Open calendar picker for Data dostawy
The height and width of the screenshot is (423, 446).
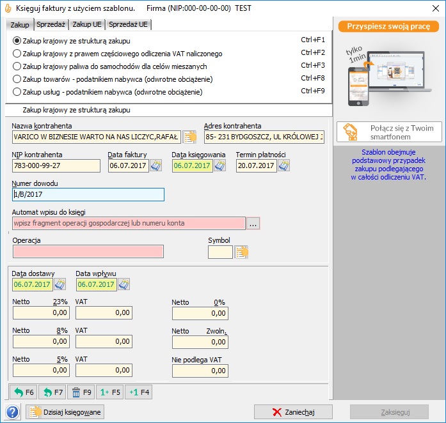(x=60, y=284)
